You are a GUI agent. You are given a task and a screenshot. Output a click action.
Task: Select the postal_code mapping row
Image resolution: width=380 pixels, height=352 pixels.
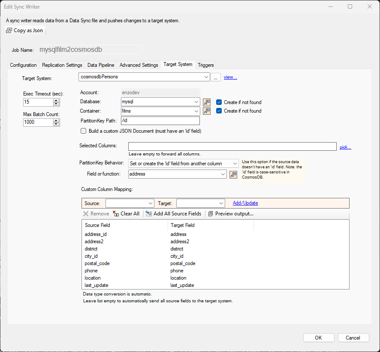(x=215, y=263)
